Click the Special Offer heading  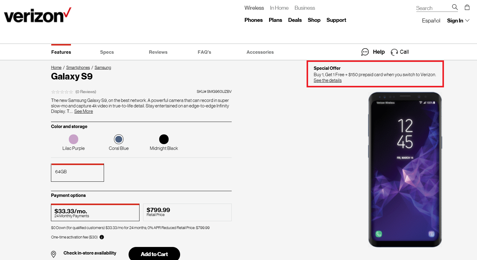(327, 68)
